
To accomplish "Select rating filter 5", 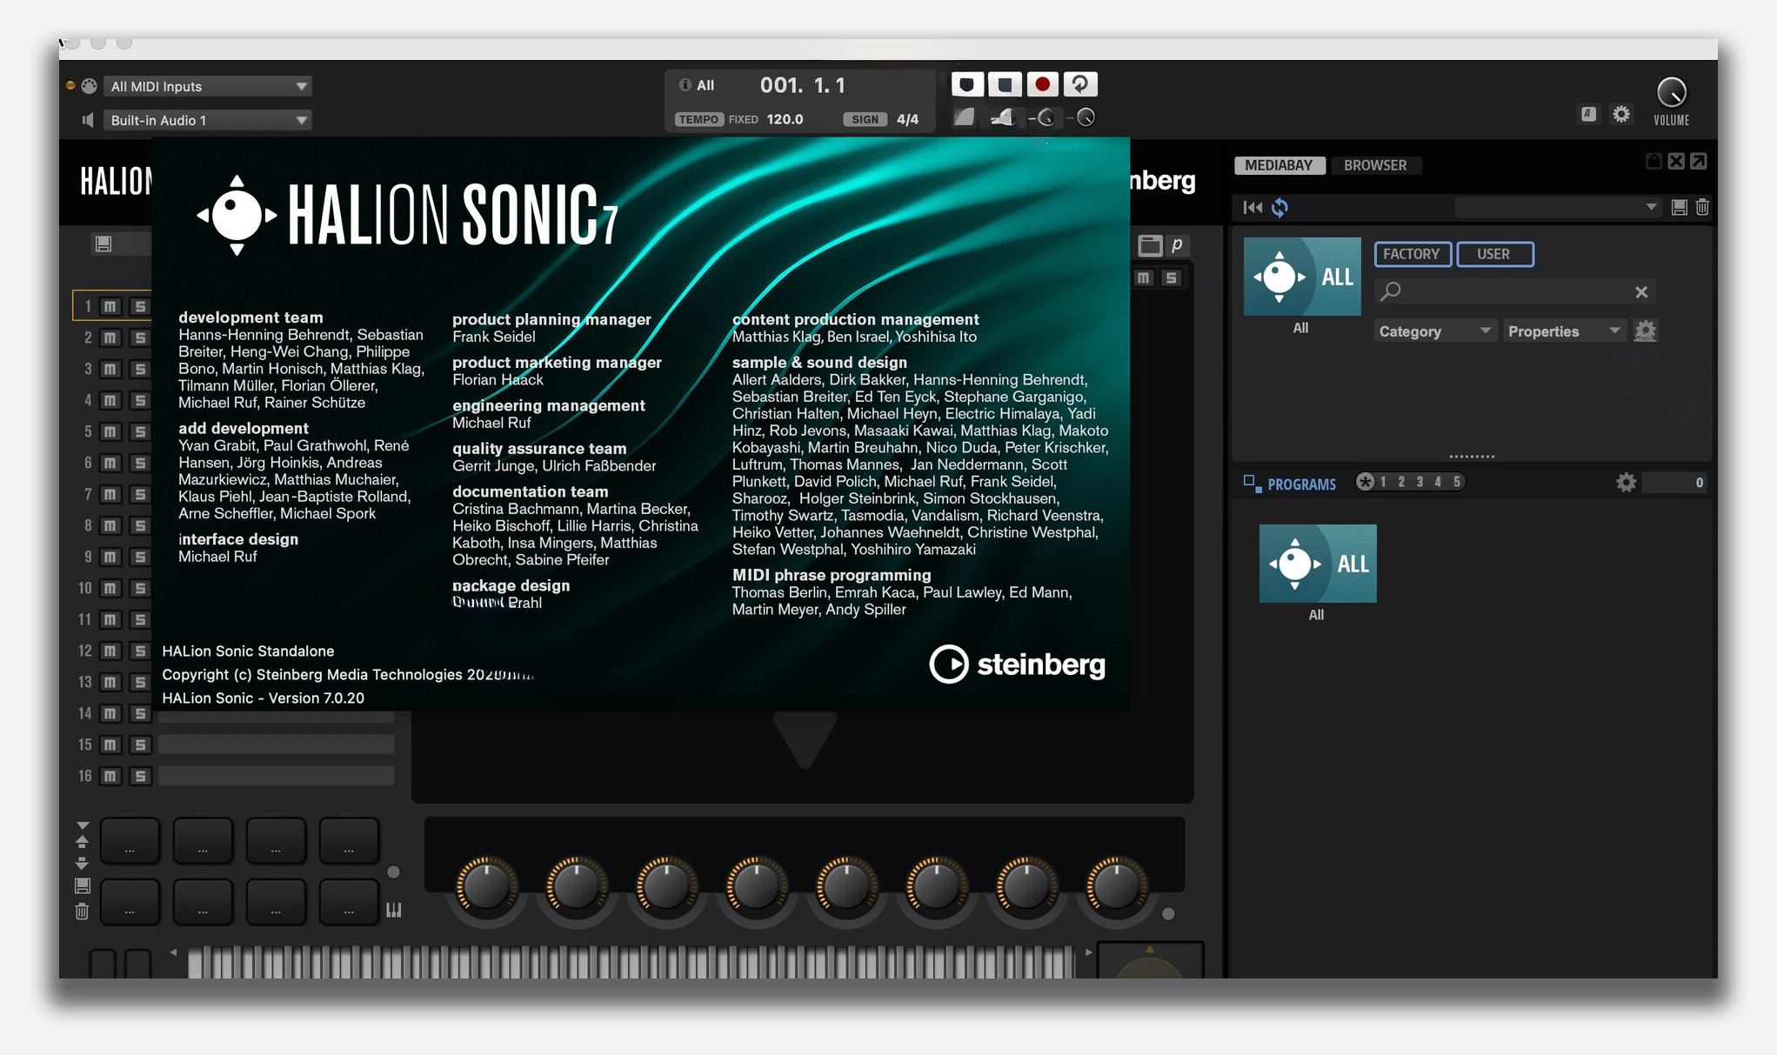I will click(x=1457, y=482).
